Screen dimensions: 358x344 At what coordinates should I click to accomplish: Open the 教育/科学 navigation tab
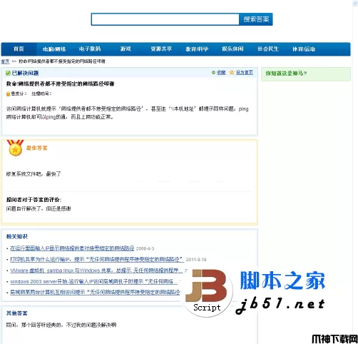(197, 49)
